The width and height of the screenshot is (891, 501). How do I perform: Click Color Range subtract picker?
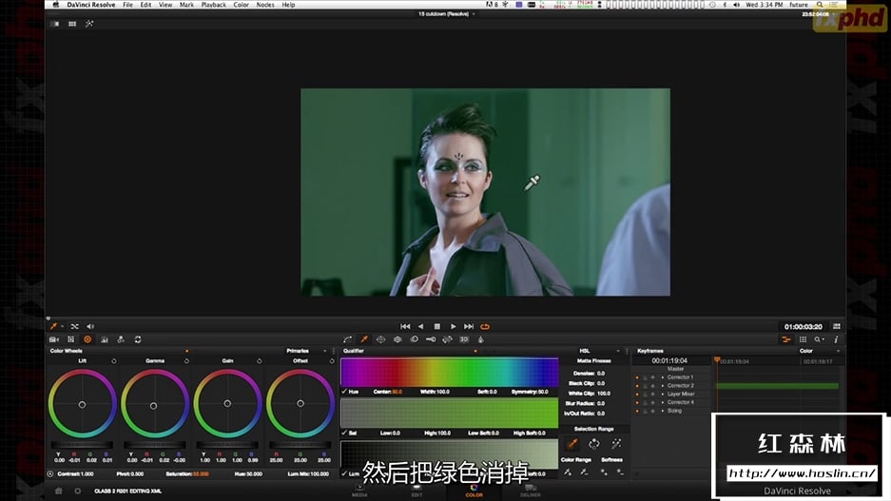click(x=584, y=472)
